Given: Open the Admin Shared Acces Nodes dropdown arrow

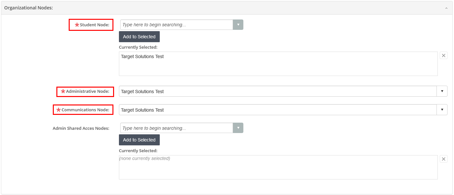Looking at the screenshot, I should (238, 128).
